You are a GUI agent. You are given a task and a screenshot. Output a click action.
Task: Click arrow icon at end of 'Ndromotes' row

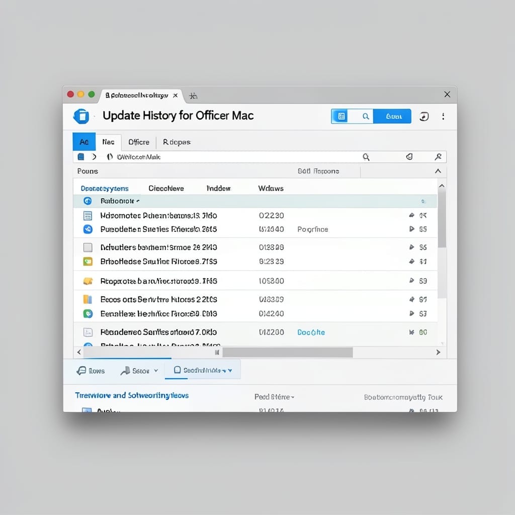click(411, 215)
